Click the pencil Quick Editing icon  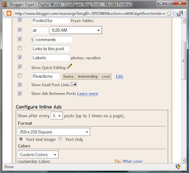click(x=69, y=66)
